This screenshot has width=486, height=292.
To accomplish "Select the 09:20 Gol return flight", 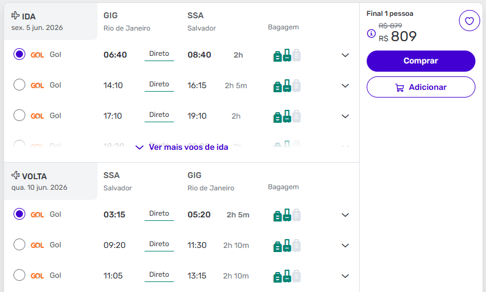I will [x=19, y=244].
